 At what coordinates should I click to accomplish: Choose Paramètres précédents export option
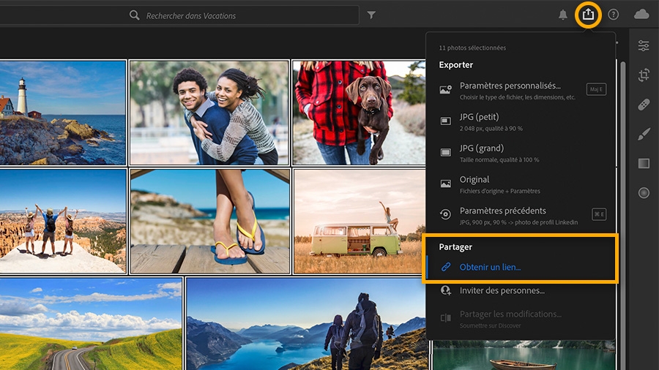pyautogui.click(x=521, y=216)
